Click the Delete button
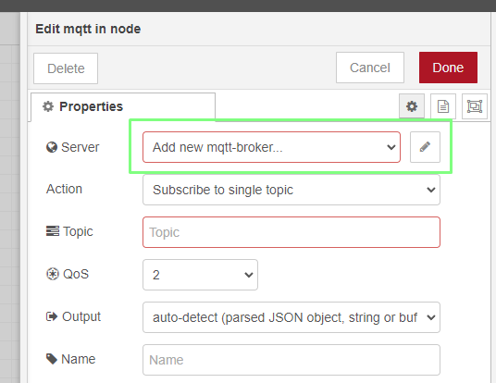 pos(66,68)
